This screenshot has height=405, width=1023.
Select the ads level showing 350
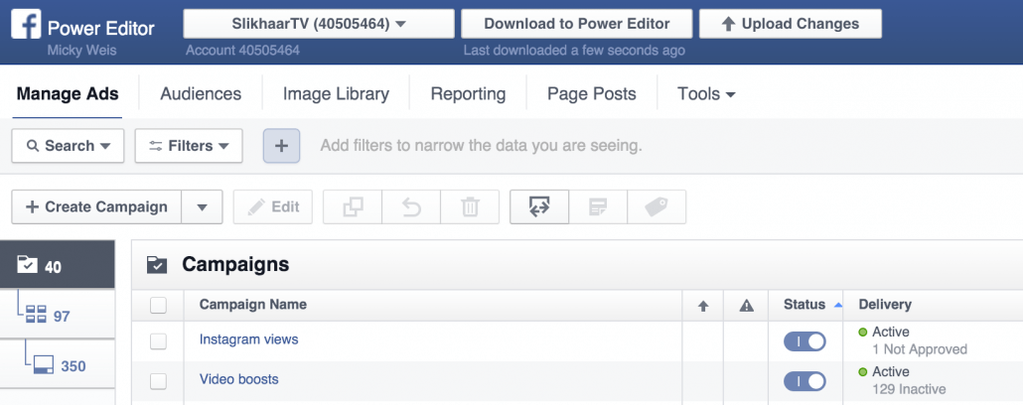pos(58,365)
